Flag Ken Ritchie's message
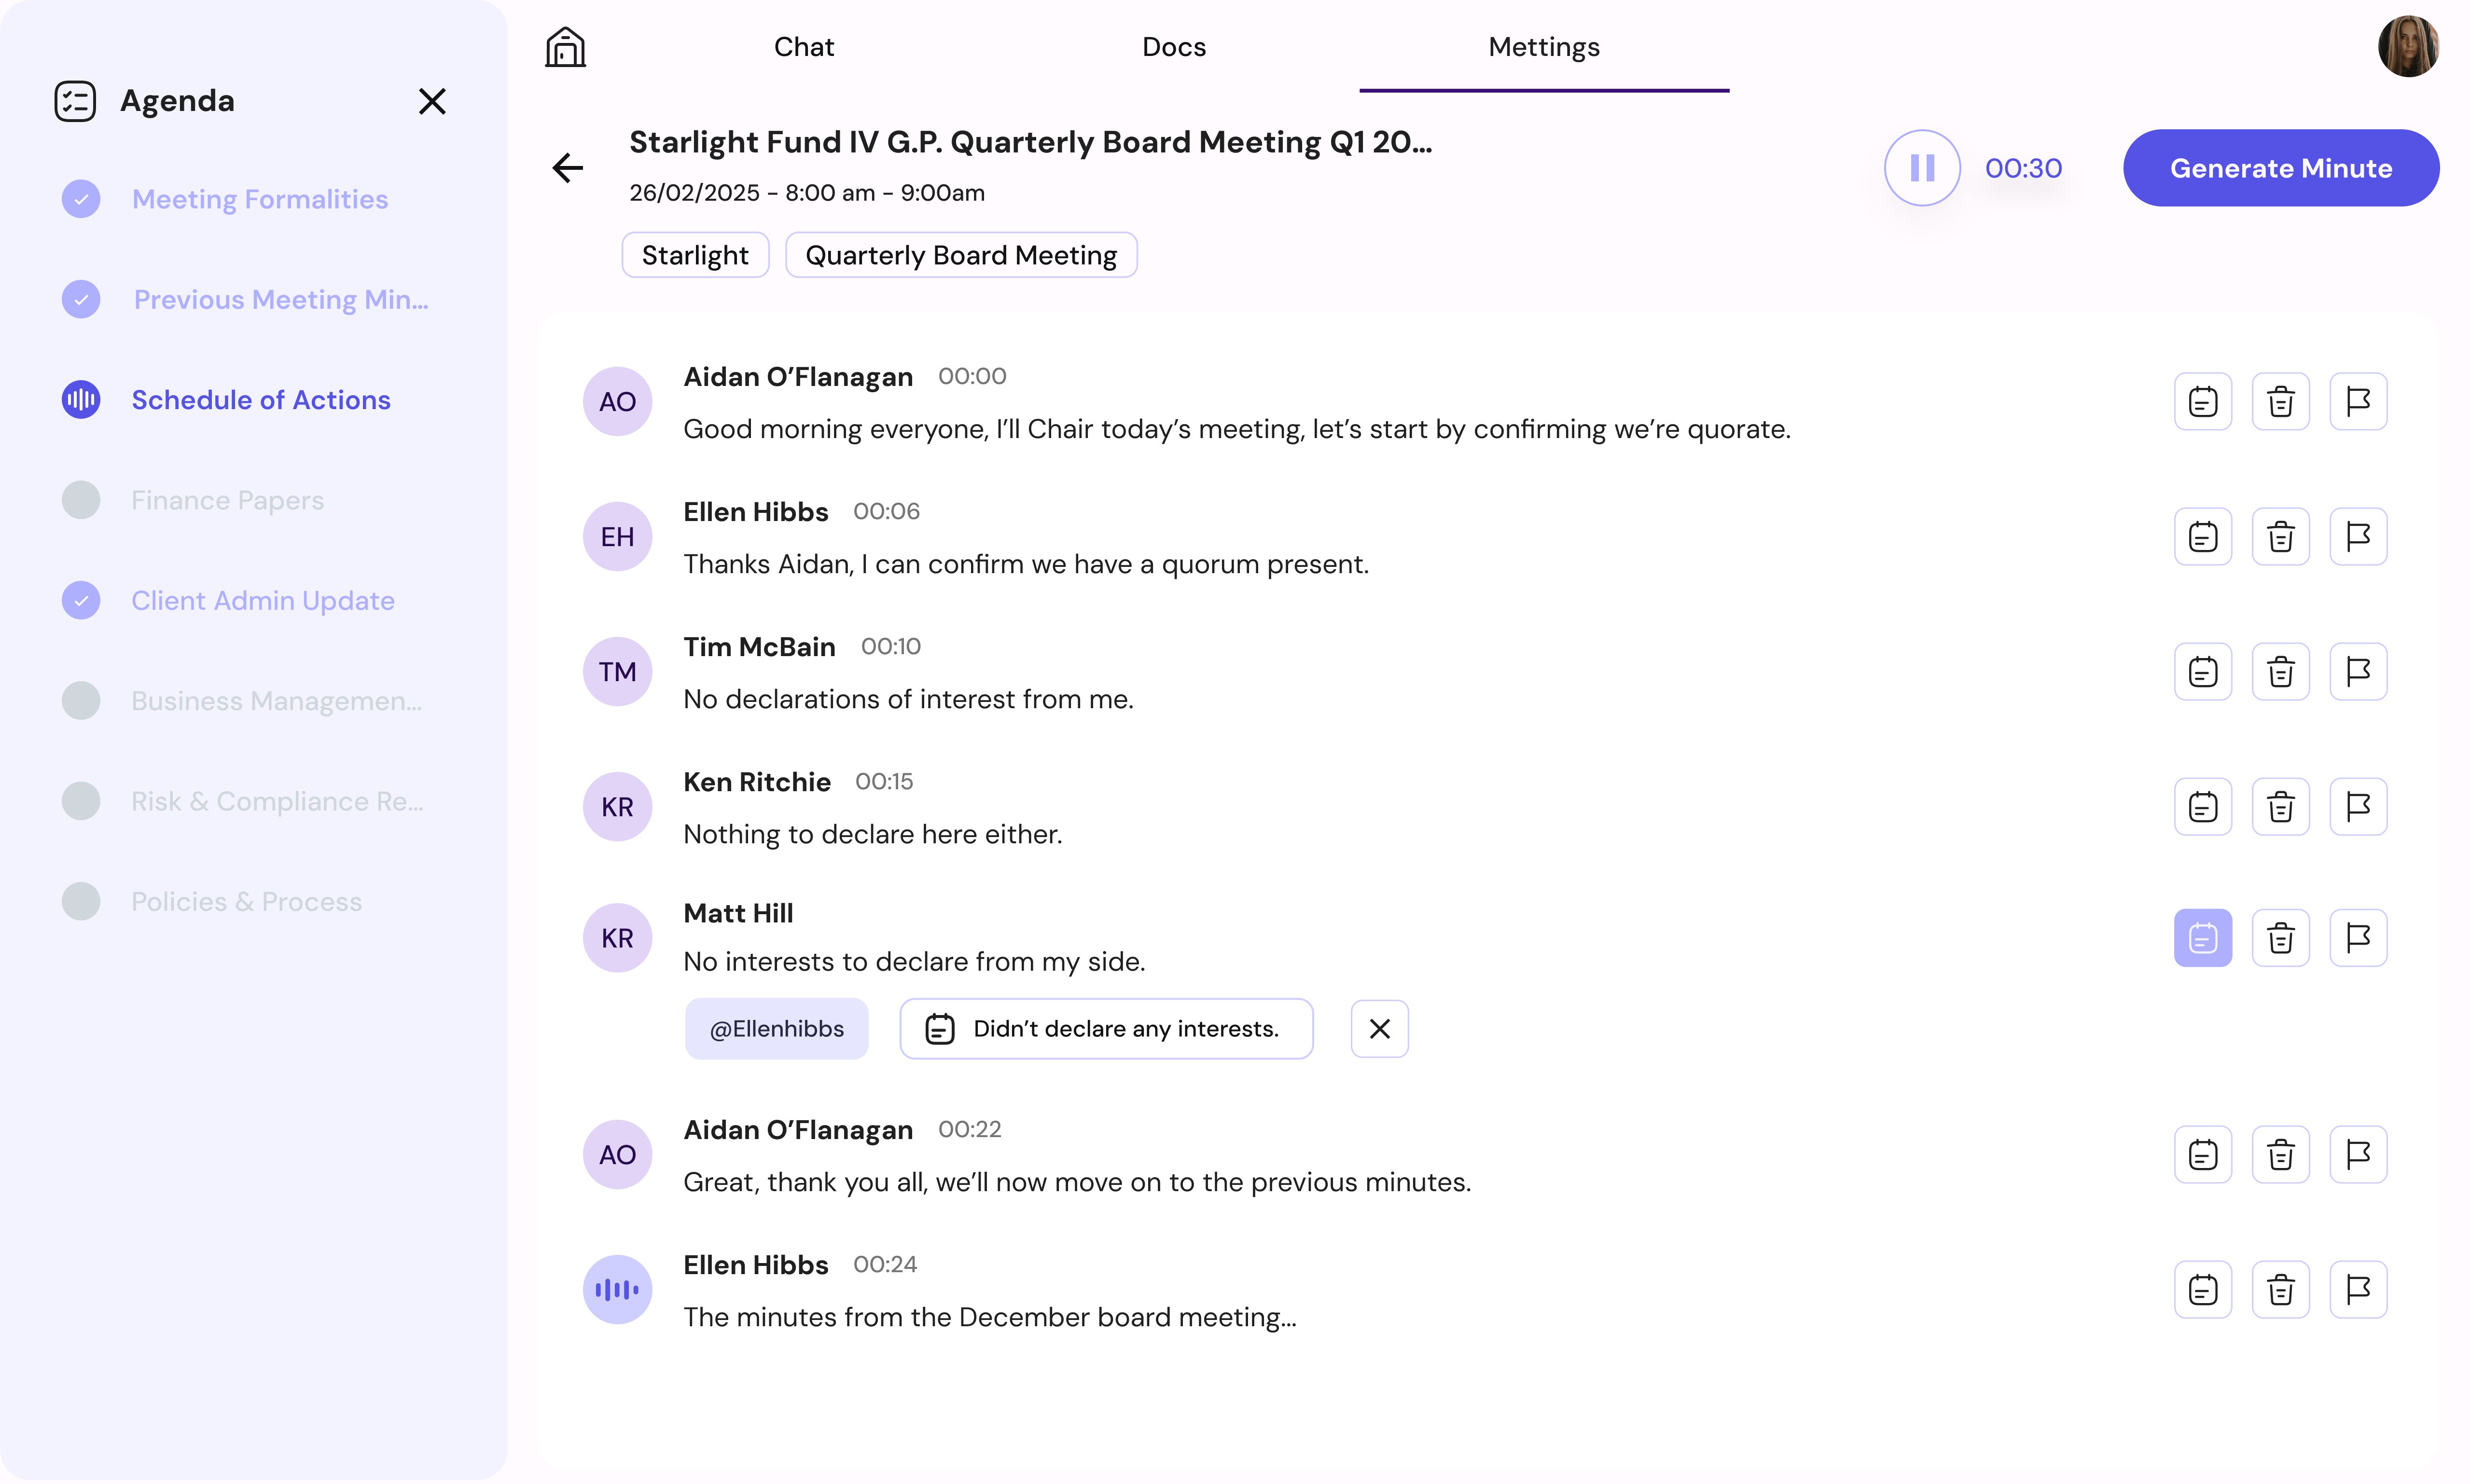This screenshot has width=2471, height=1484. point(2359,807)
